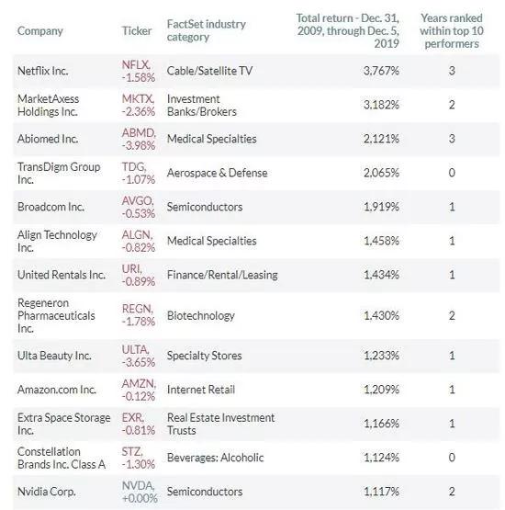The image size is (505, 510).
Task: Click the ALGN ticker link
Action: tap(137, 235)
